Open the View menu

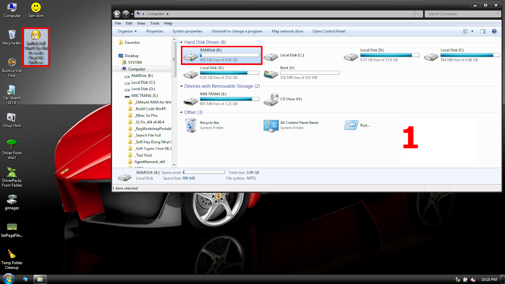(141, 23)
